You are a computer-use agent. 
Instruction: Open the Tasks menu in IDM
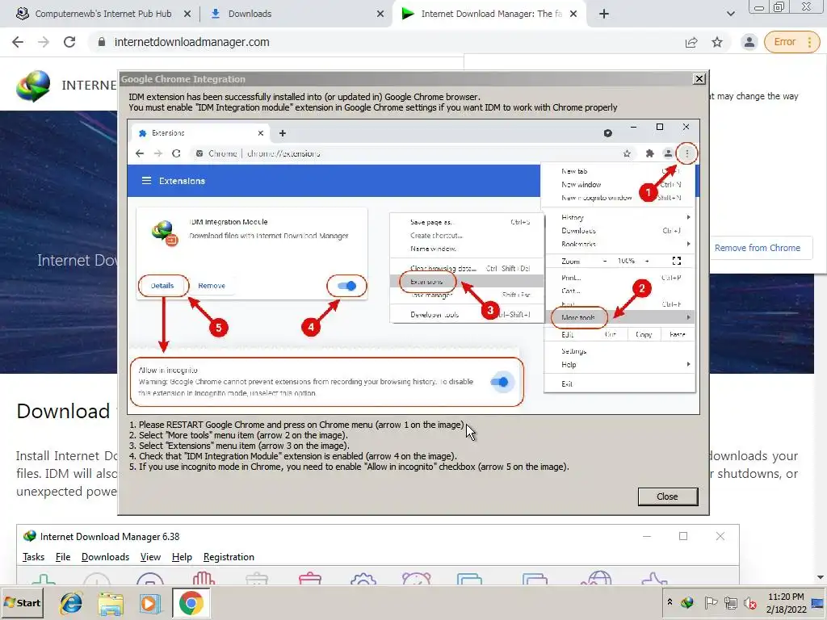point(33,557)
